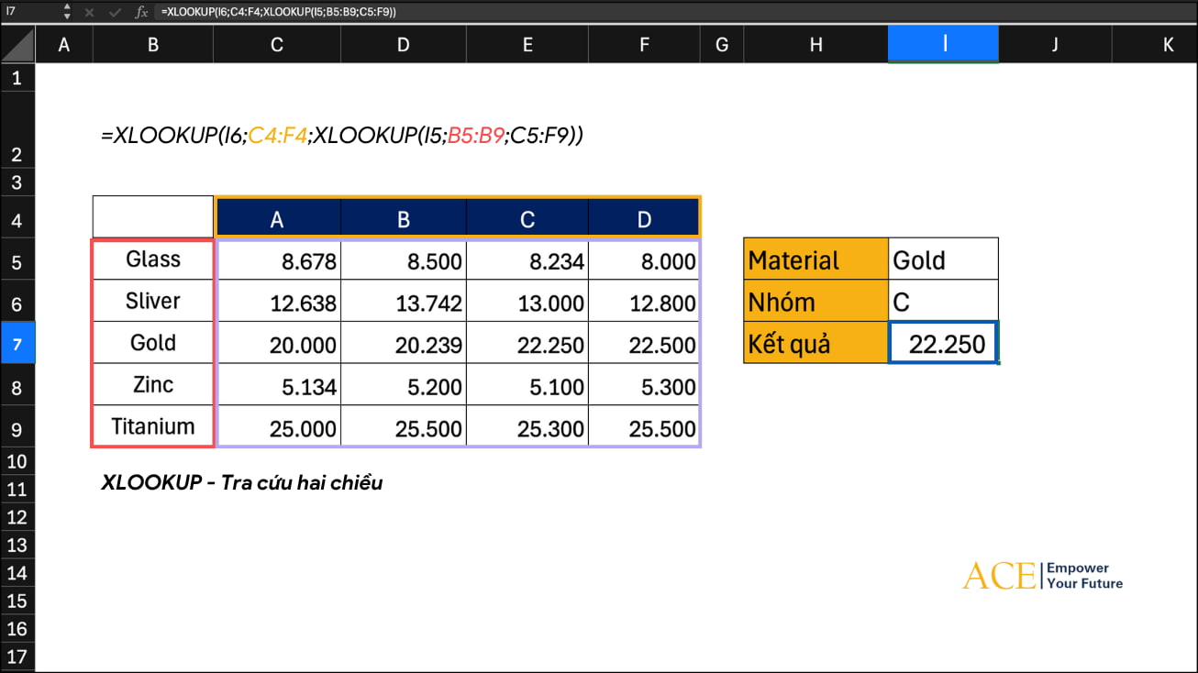The height and width of the screenshot is (673, 1198).
Task: Select the cell with value 13.742
Action: coord(403,302)
